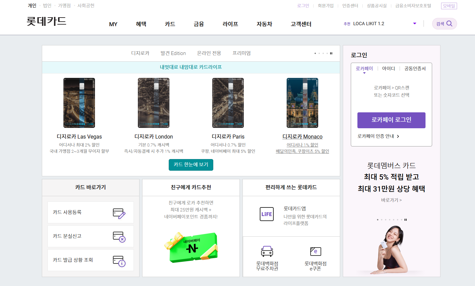This screenshot has width=475, height=286.
Task: Open the 상품공시실 link
Action: 377,6
